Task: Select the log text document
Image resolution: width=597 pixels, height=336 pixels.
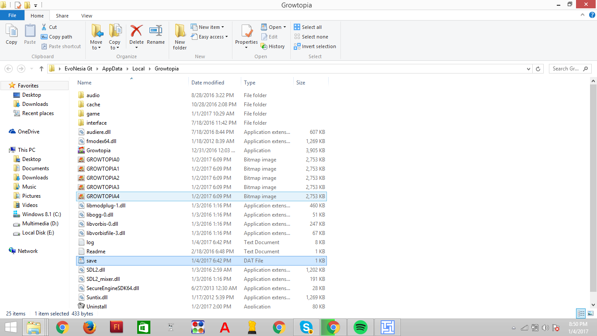Action: click(x=201, y=242)
